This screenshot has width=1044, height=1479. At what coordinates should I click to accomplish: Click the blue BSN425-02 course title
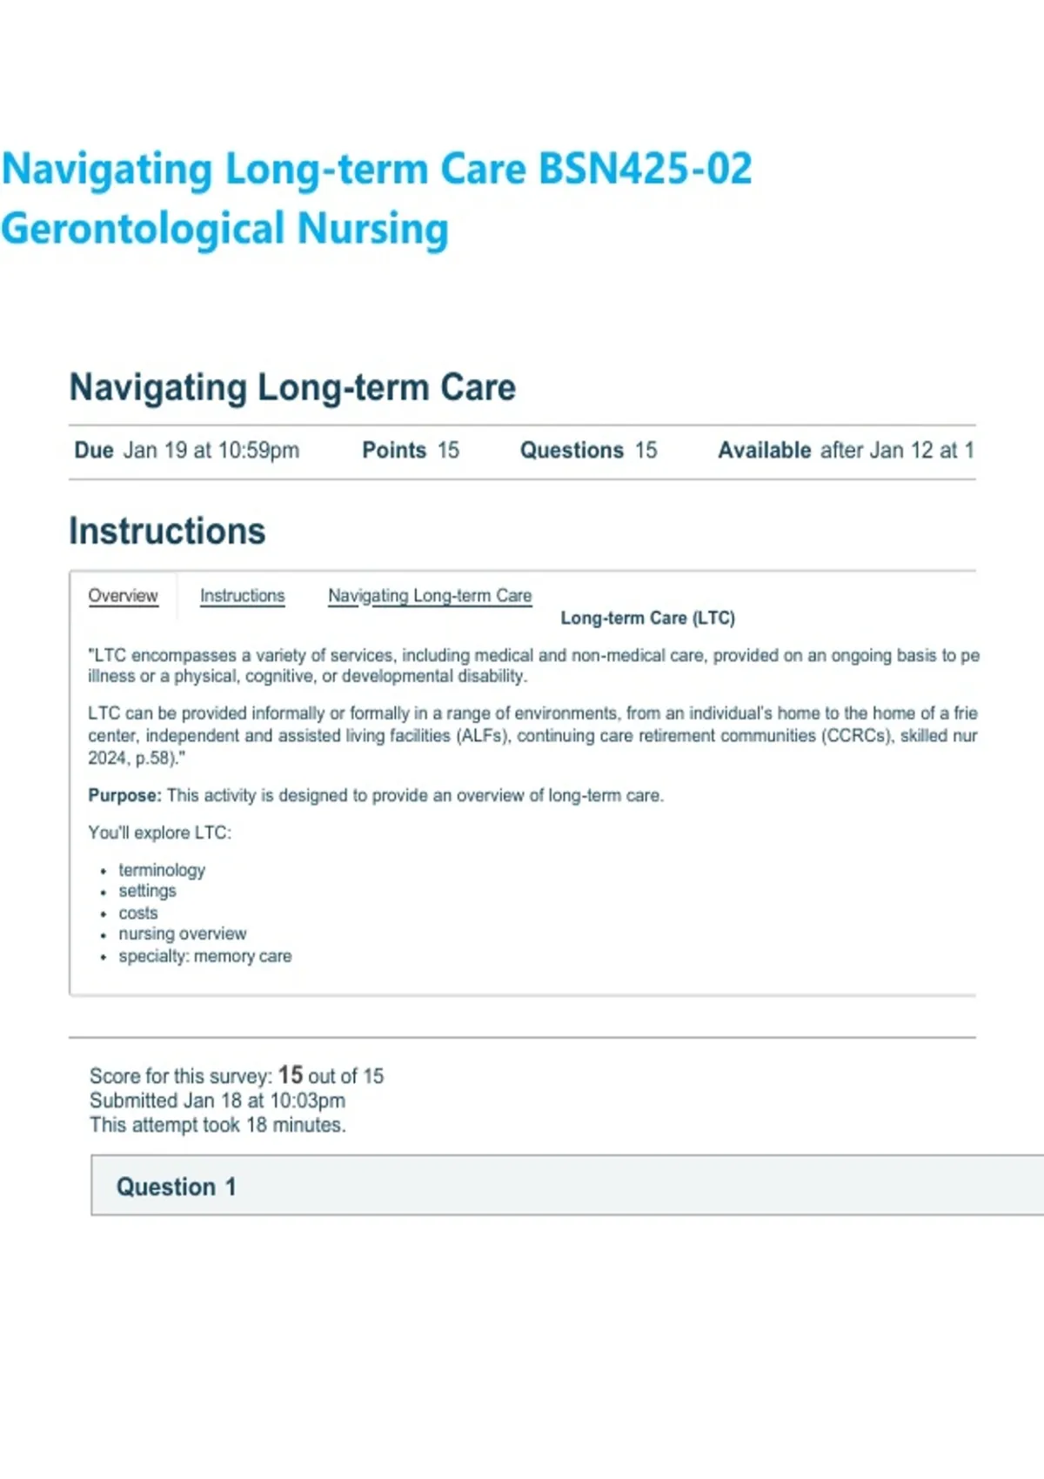point(377,169)
